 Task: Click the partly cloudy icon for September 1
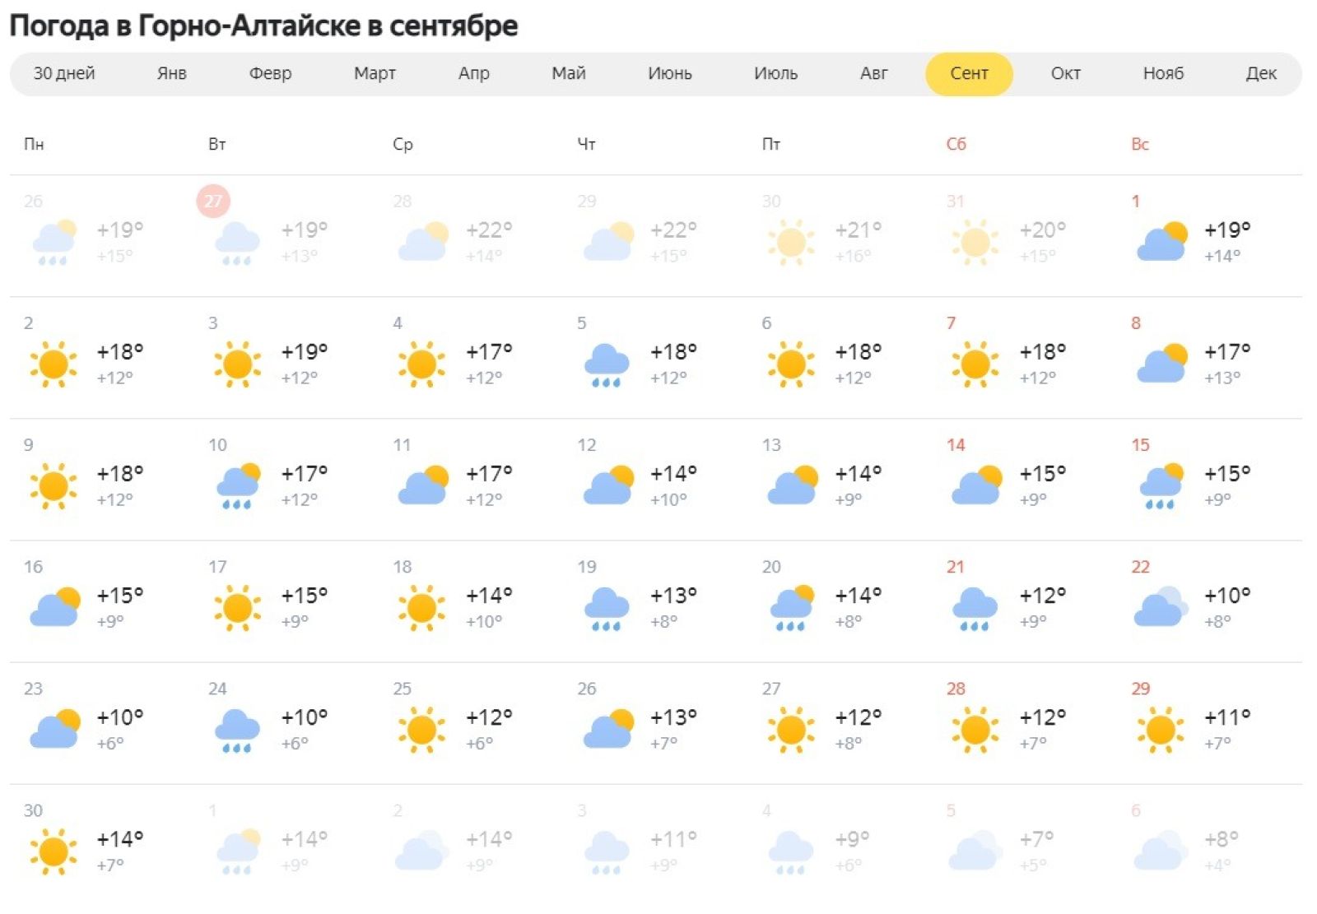click(x=1161, y=241)
